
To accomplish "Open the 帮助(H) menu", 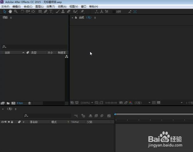I will (x=94, y=7).
